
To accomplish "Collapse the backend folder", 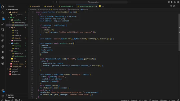I will 17,12.
